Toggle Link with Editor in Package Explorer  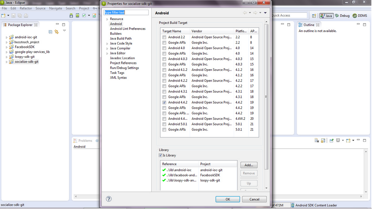click(57, 32)
